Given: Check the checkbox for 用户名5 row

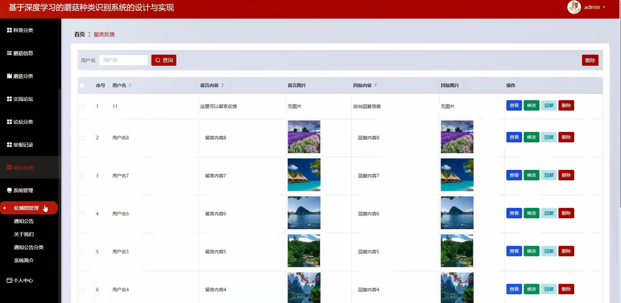Looking at the screenshot, I should tap(82, 252).
